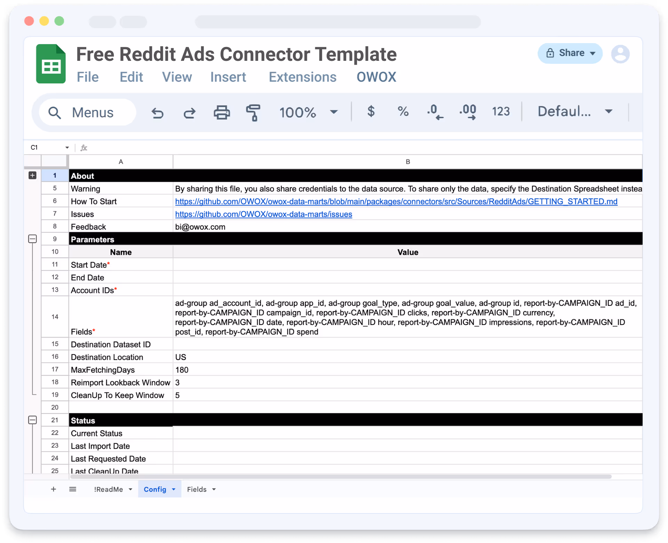Click the 'Destination Dataset ID' cell
The width and height of the screenshot is (668, 543).
(121, 344)
